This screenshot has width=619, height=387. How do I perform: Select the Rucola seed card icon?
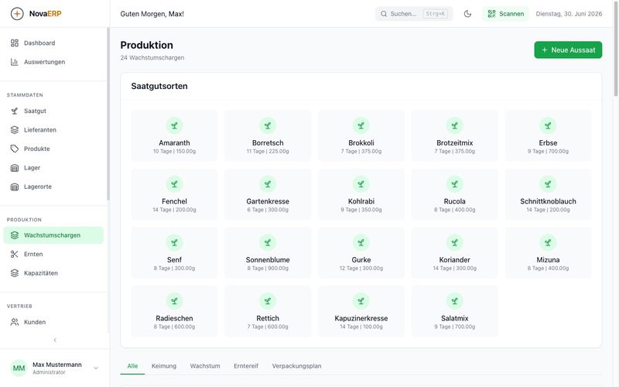tap(455, 184)
